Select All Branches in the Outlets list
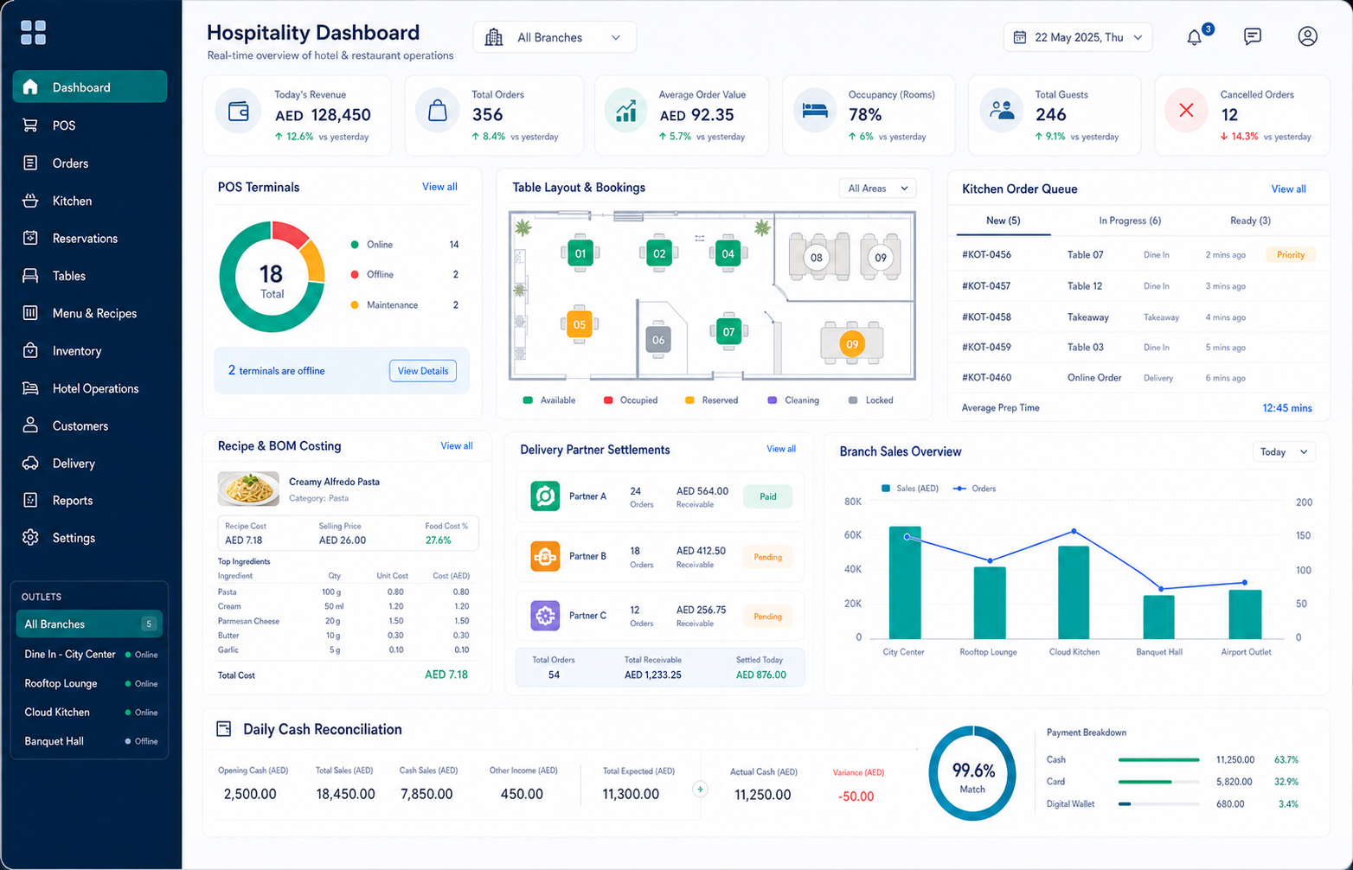1353x870 pixels. coord(89,624)
